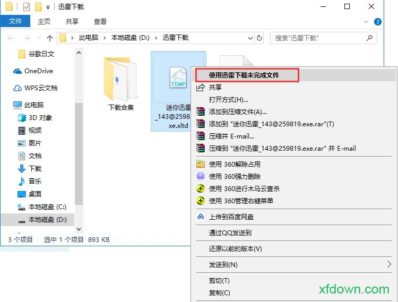Open the quick access toolbar dropdown arrow
Image resolution: width=398 pixels, height=302 pixels.
48,7
